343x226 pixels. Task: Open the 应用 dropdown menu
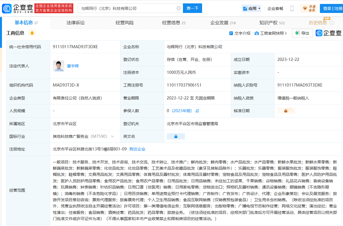click(x=252, y=8)
